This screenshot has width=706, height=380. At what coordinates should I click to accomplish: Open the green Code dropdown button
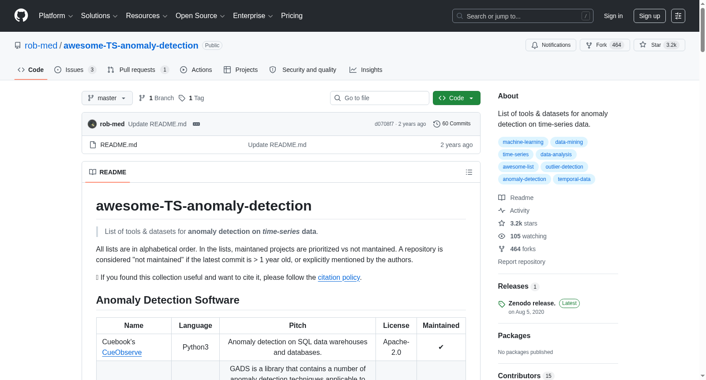[x=457, y=98]
